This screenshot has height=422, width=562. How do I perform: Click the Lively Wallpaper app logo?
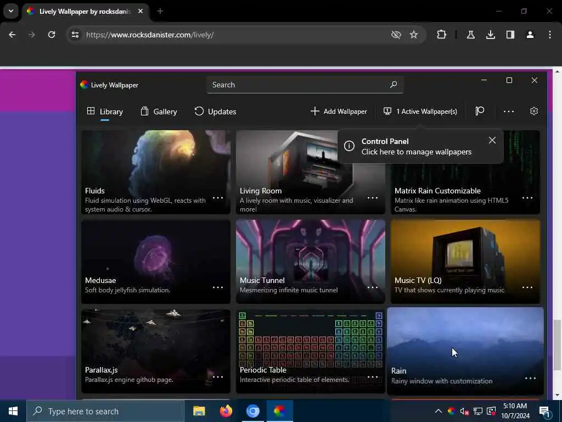coord(84,85)
